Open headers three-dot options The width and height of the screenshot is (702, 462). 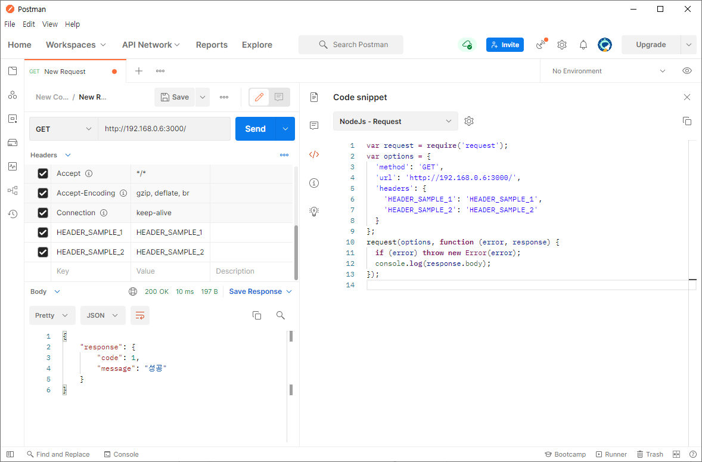(x=284, y=155)
